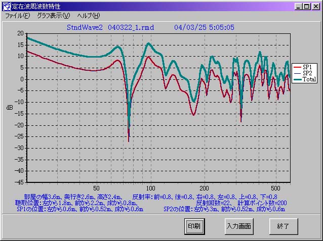Minimize the 定在波周波数特性 window
The image size is (323, 241).
[299, 7]
